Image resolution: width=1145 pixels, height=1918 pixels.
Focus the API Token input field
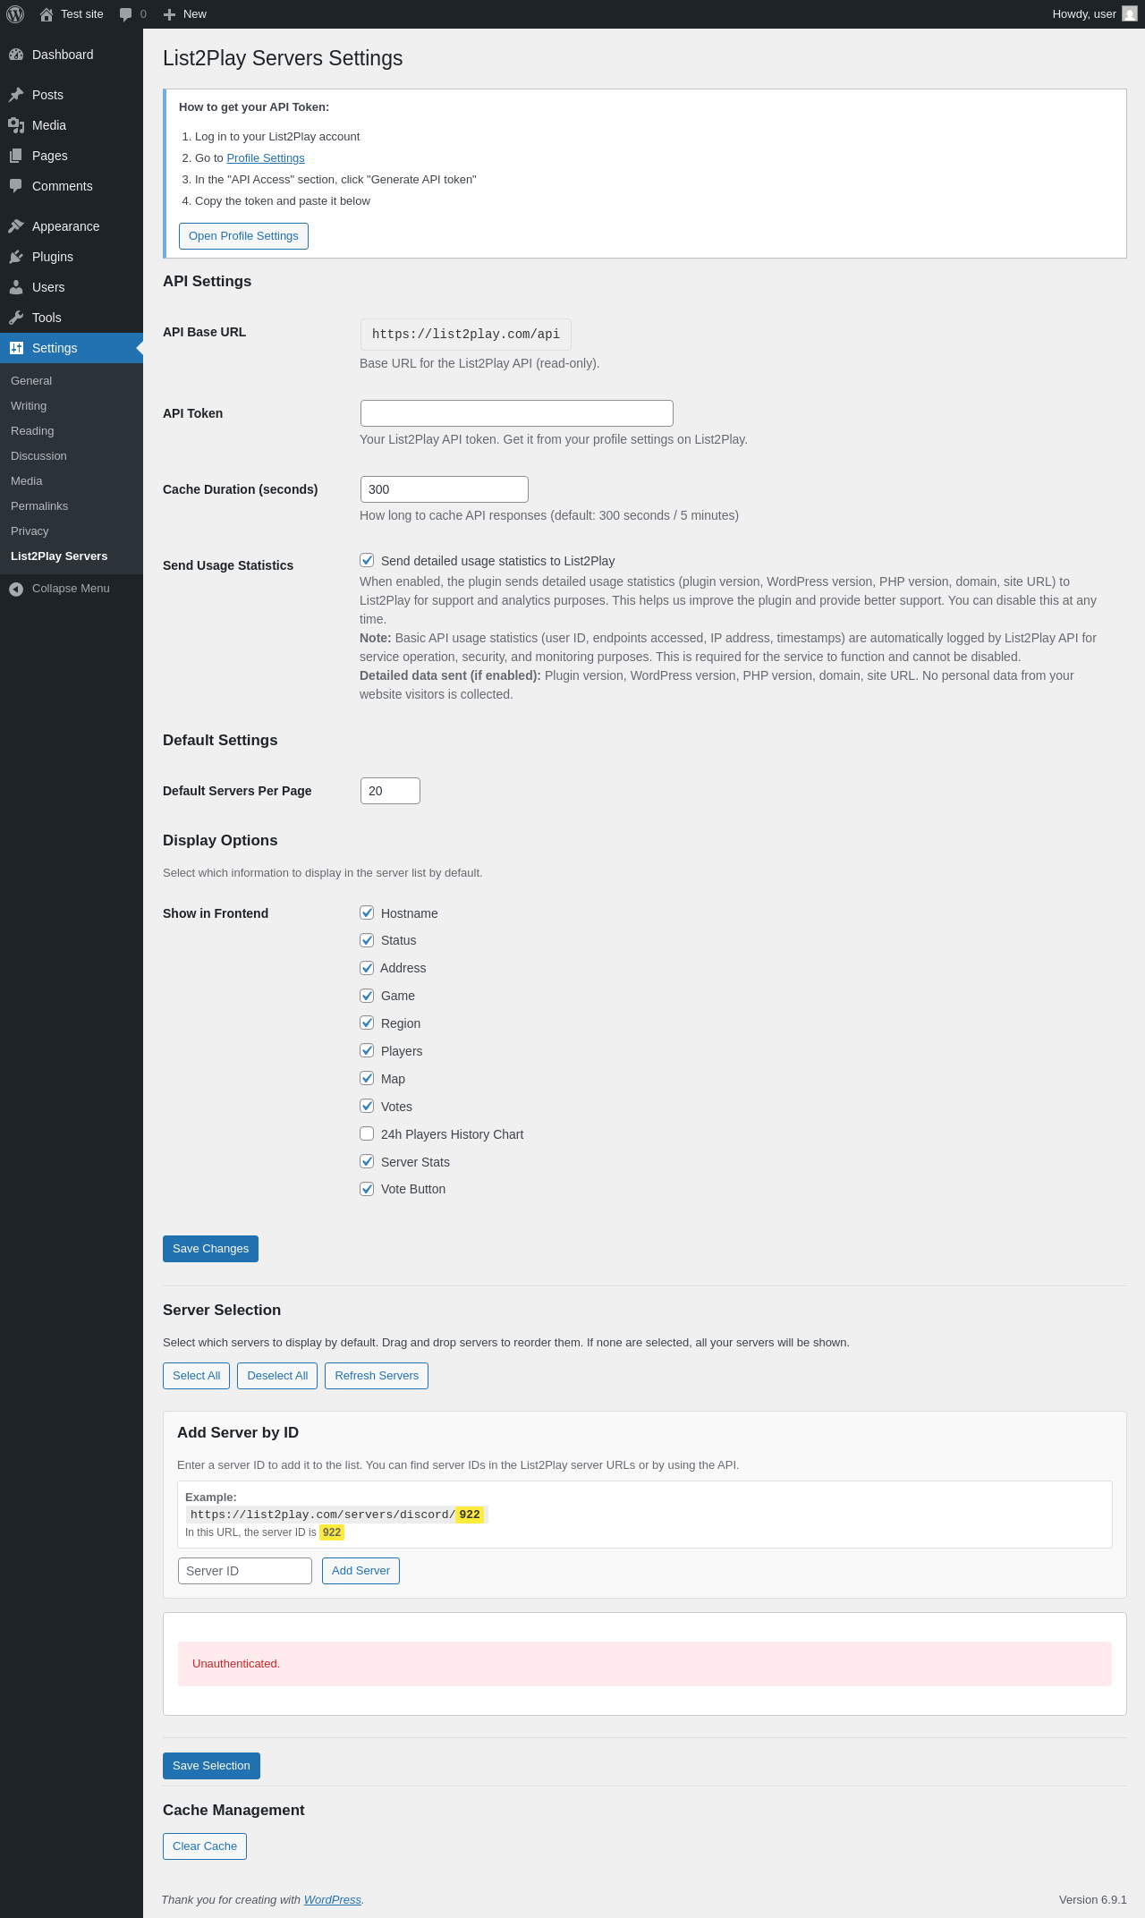pos(516,413)
